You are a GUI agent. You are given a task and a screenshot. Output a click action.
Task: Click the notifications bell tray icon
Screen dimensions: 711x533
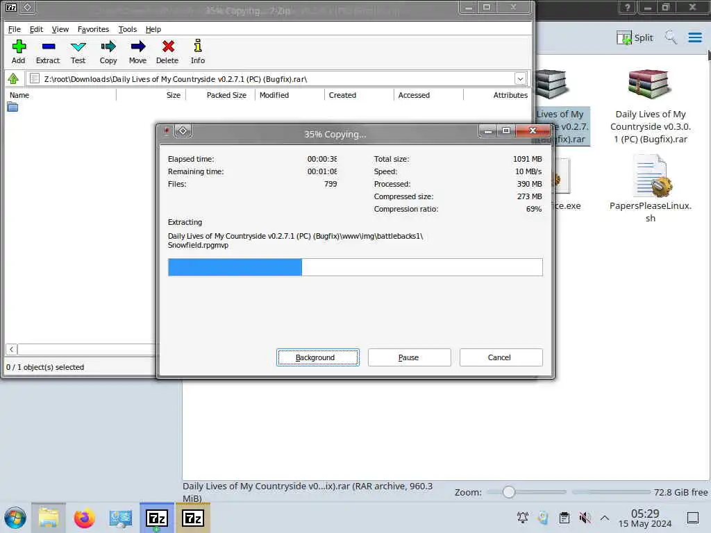click(x=523, y=517)
